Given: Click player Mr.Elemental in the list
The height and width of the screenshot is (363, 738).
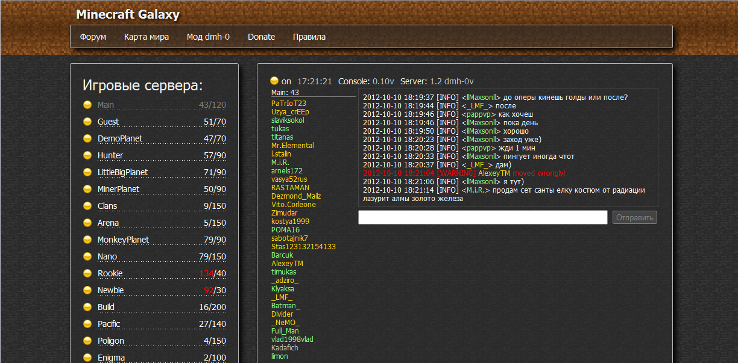Looking at the screenshot, I should click(x=292, y=146).
